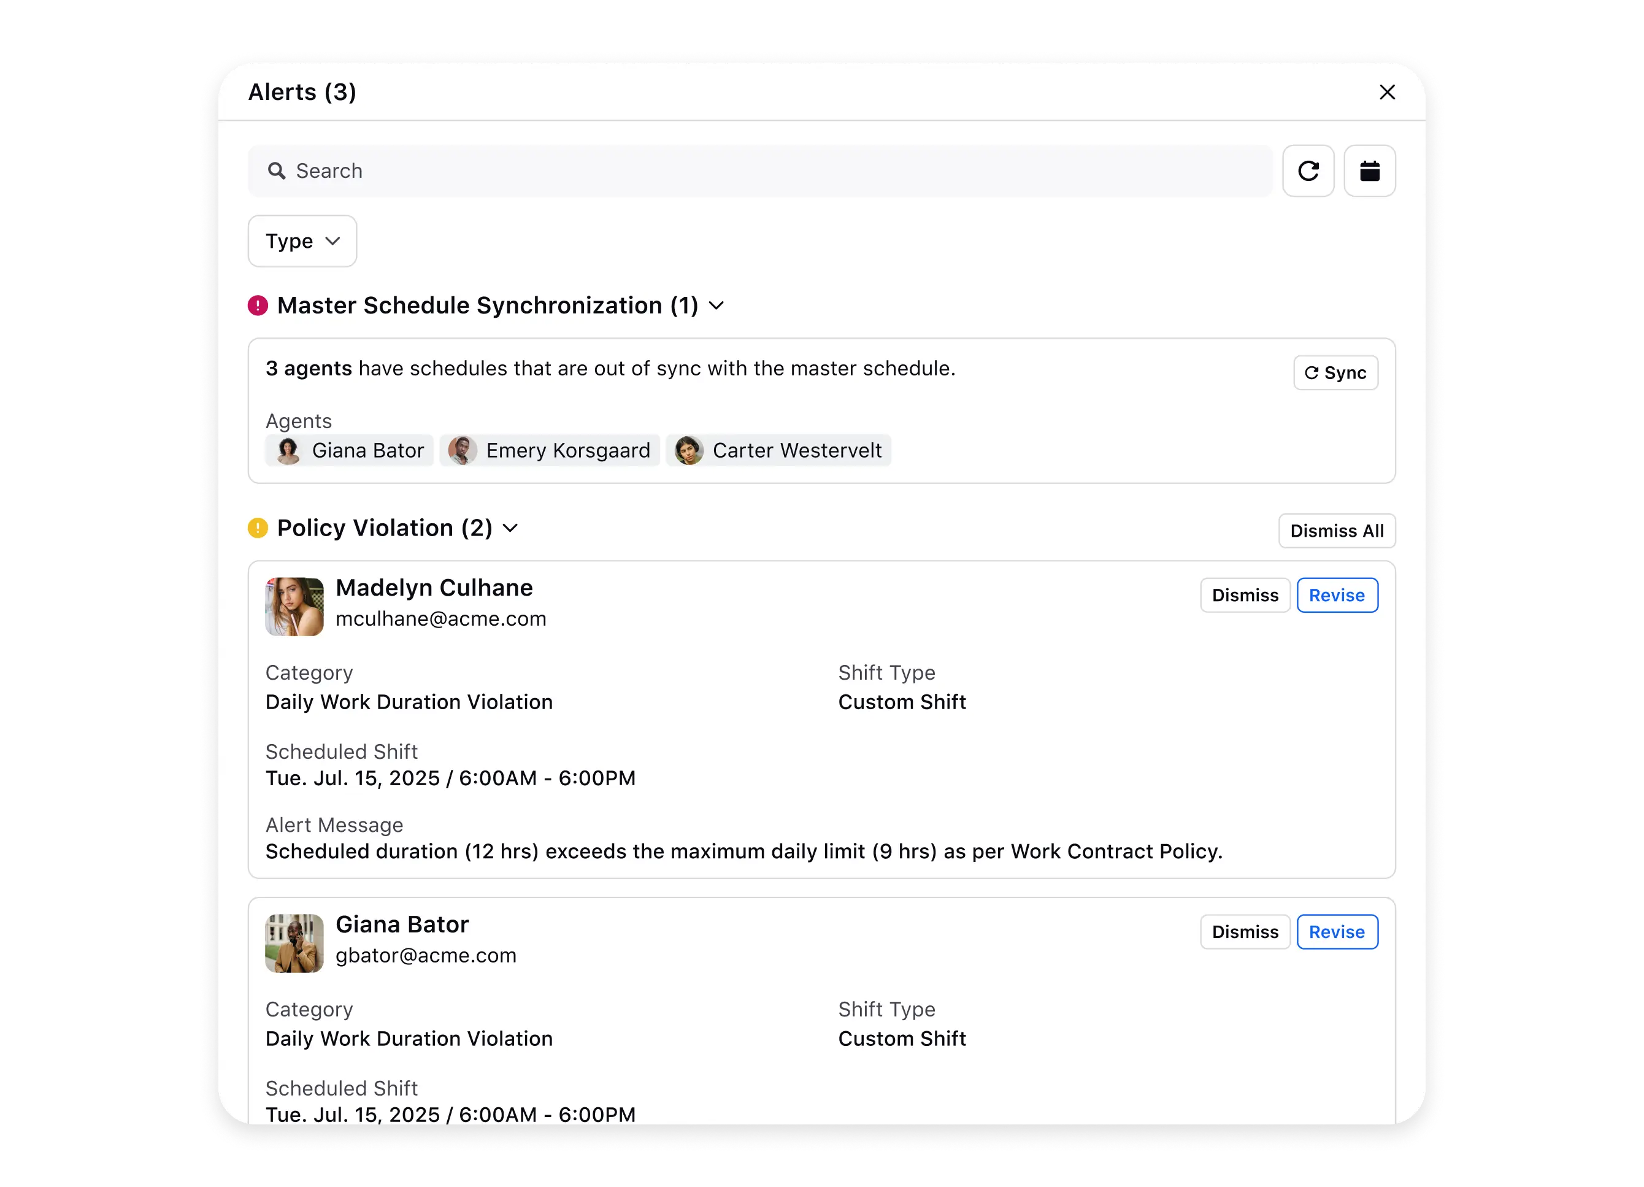Click the search magnifier icon

click(x=276, y=171)
